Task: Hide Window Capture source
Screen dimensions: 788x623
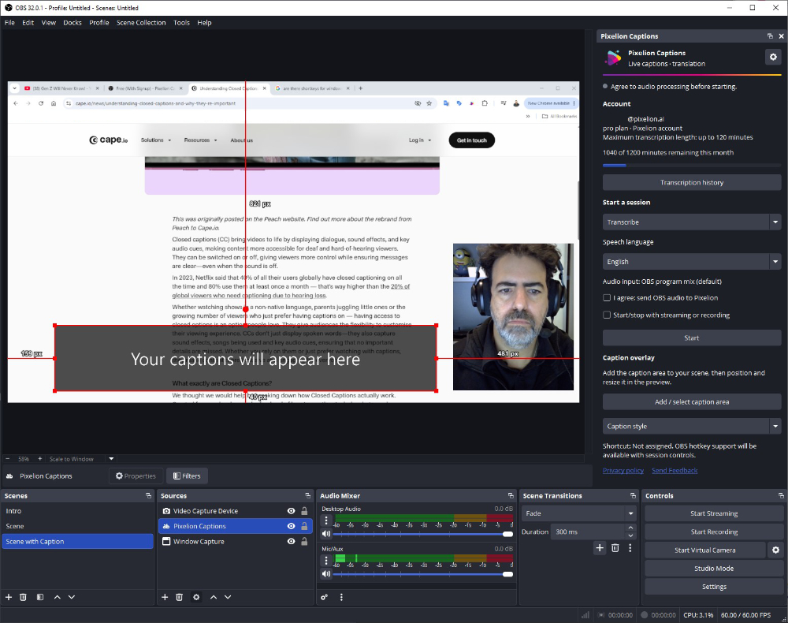Action: (291, 542)
